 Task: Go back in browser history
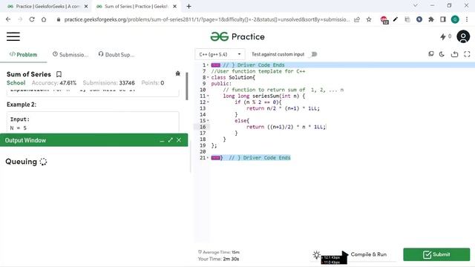8,19
